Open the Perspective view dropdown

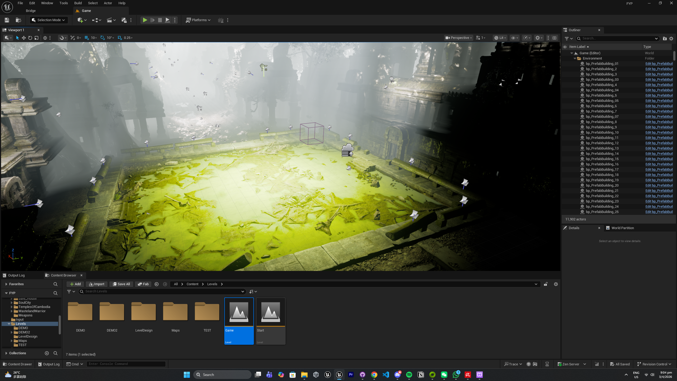[x=459, y=38]
